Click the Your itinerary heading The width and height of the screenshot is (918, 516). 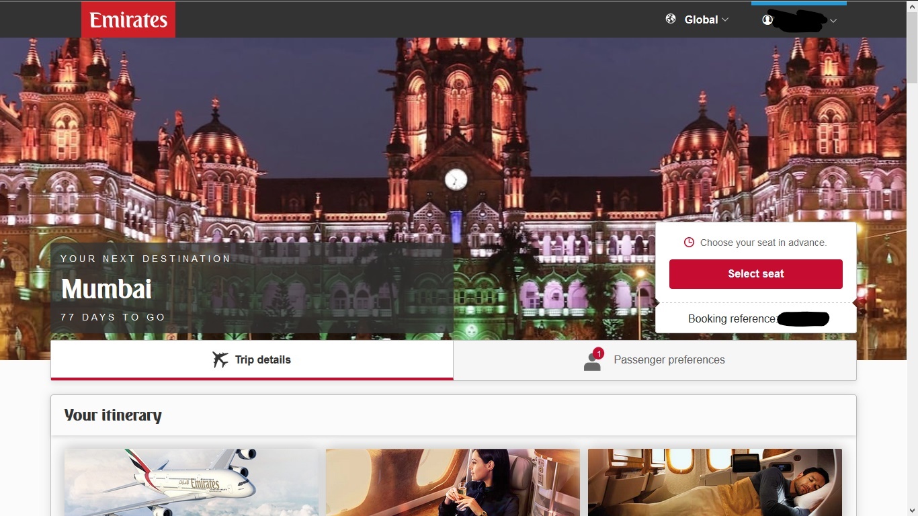pyautogui.click(x=113, y=415)
